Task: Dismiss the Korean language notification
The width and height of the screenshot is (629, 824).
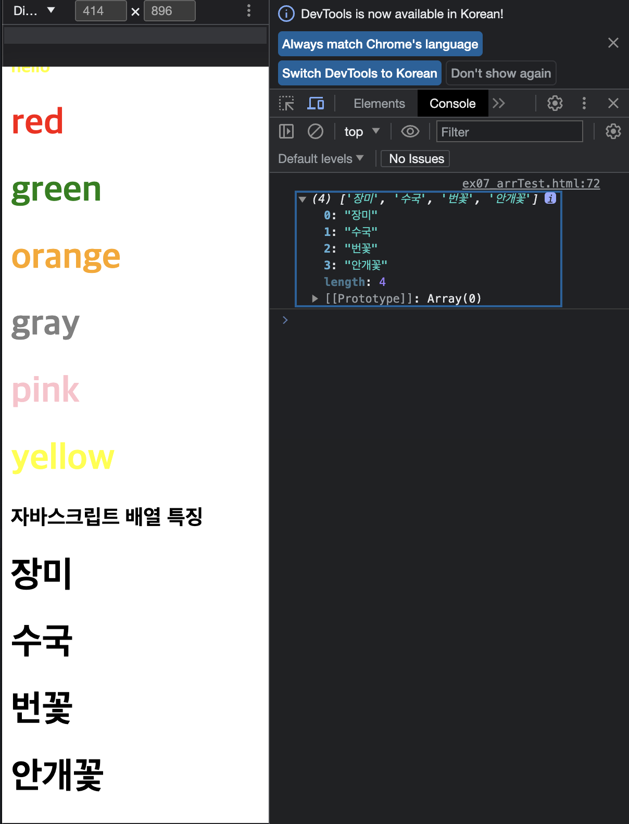Action: click(x=613, y=43)
